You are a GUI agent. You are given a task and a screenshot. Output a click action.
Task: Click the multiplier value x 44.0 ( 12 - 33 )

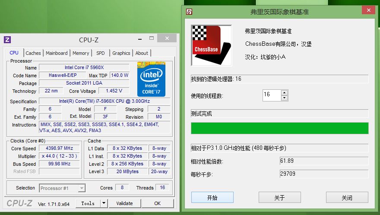[x=60, y=156]
